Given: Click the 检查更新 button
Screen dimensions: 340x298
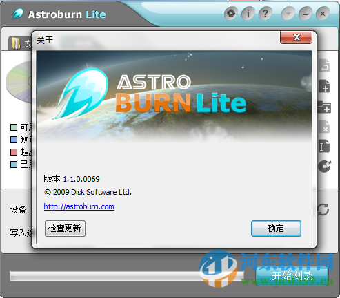Looking at the screenshot, I should [x=65, y=228].
